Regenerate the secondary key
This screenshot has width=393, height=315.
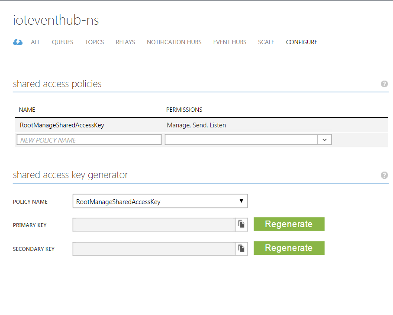tap(289, 248)
